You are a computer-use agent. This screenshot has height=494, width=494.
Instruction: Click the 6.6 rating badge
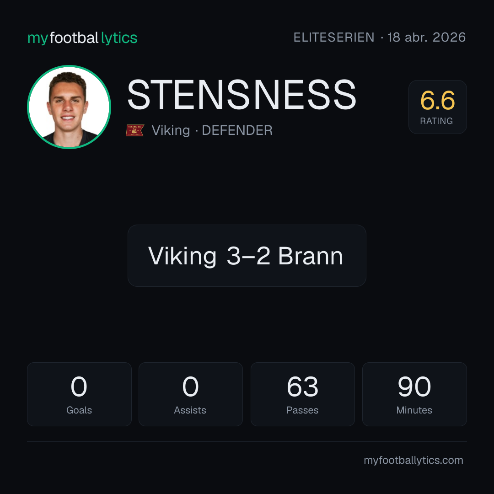tap(437, 107)
